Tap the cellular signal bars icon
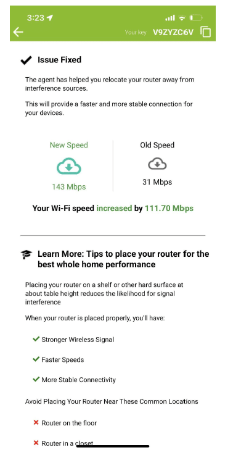Screen dimensions: 233x455 [x=170, y=18]
